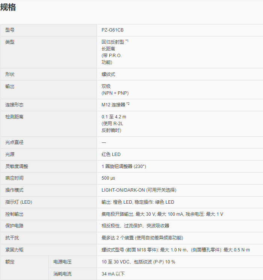The image size is (263, 280).
Task: Click the model value PZ-G61CB
Action: pyautogui.click(x=112, y=30)
